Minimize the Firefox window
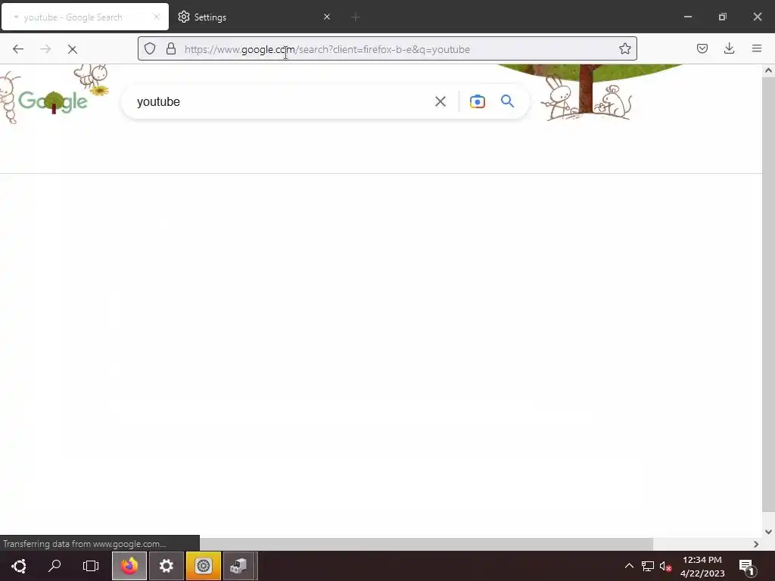 [x=687, y=17]
